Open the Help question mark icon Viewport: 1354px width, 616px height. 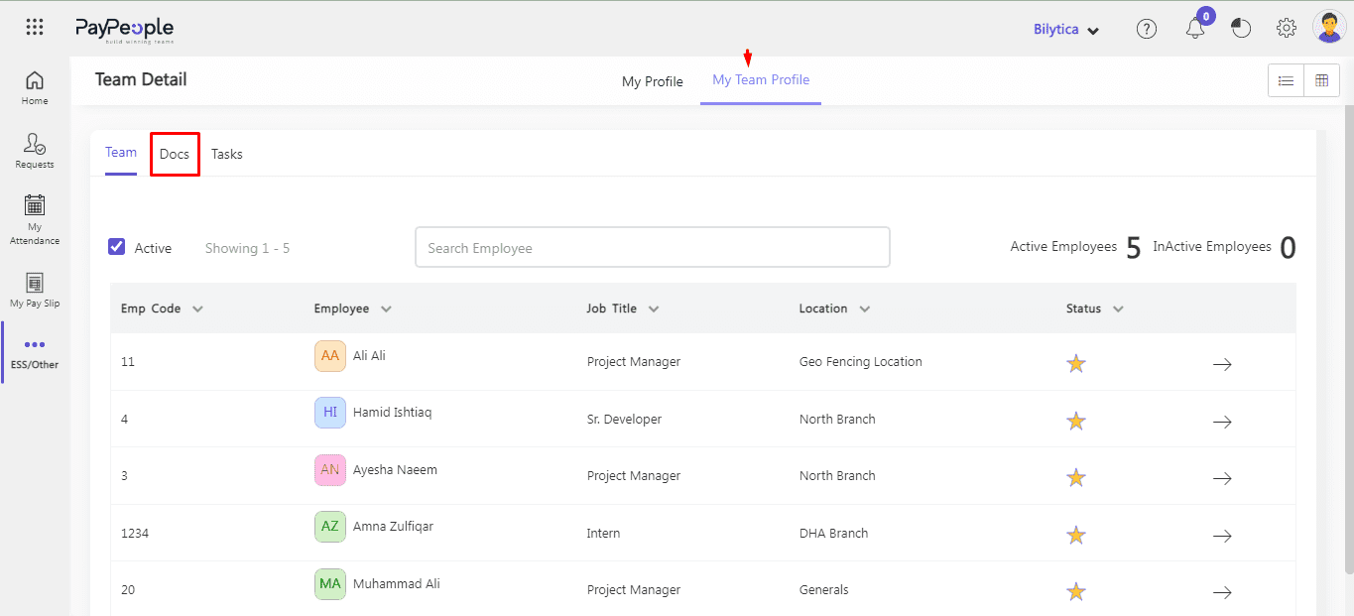point(1147,28)
